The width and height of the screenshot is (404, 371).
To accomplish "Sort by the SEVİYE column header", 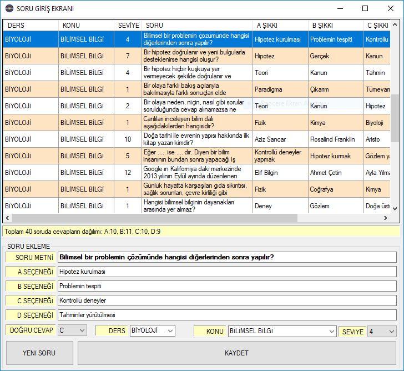I will (x=128, y=26).
